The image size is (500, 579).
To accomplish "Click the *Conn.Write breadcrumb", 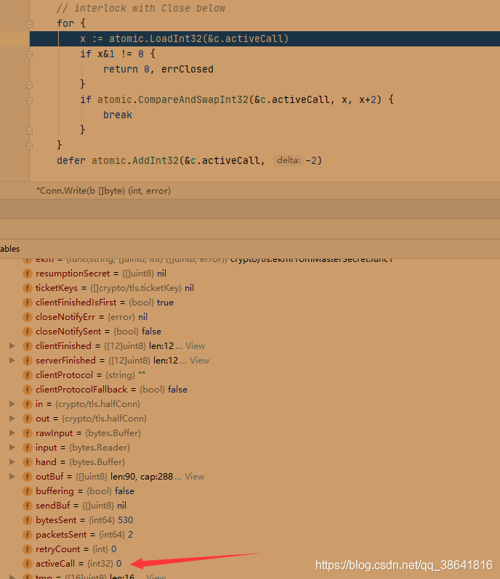I will click(103, 191).
